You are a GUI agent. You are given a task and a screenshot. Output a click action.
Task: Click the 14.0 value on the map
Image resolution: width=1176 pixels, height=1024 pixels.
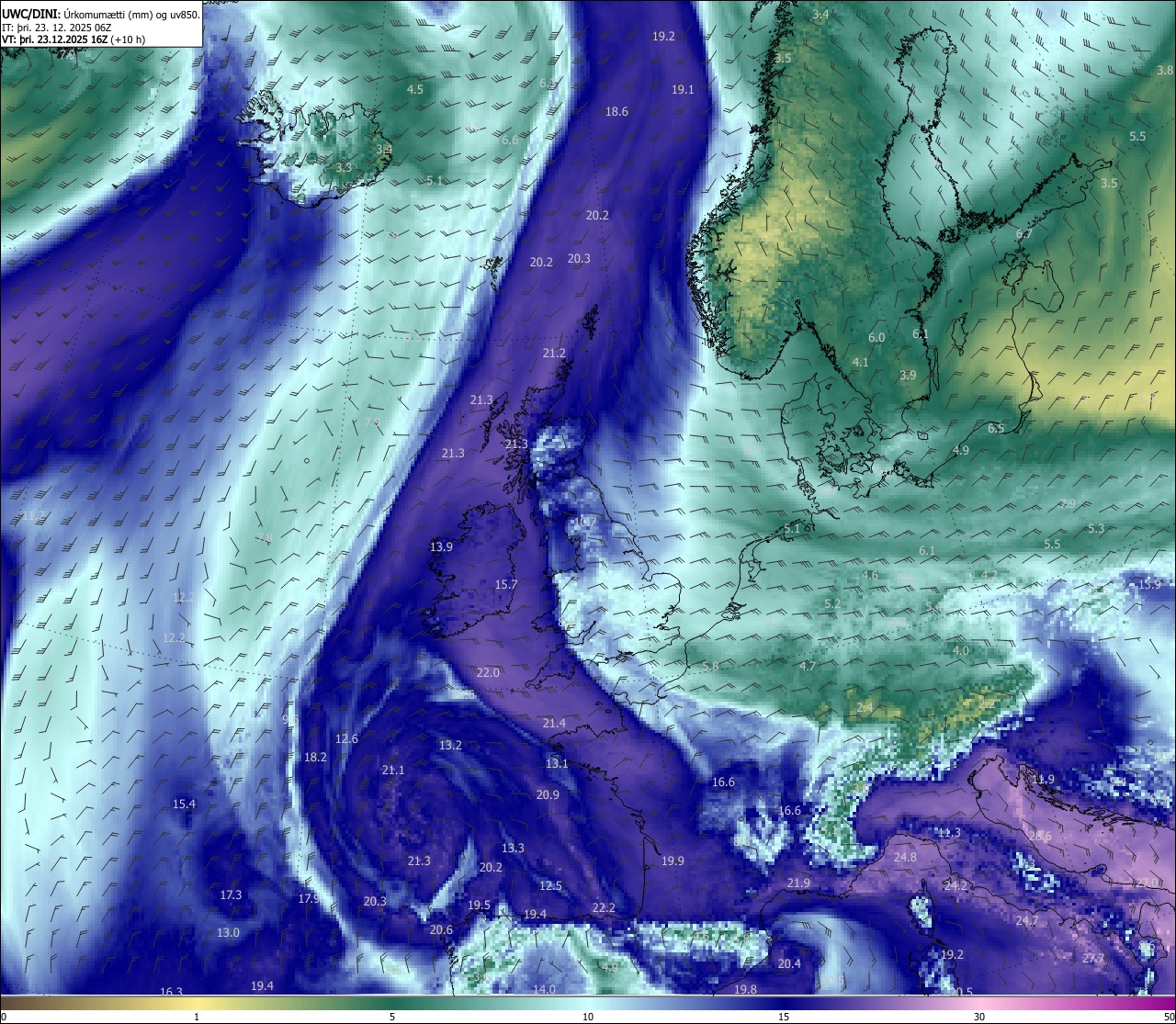544,990
